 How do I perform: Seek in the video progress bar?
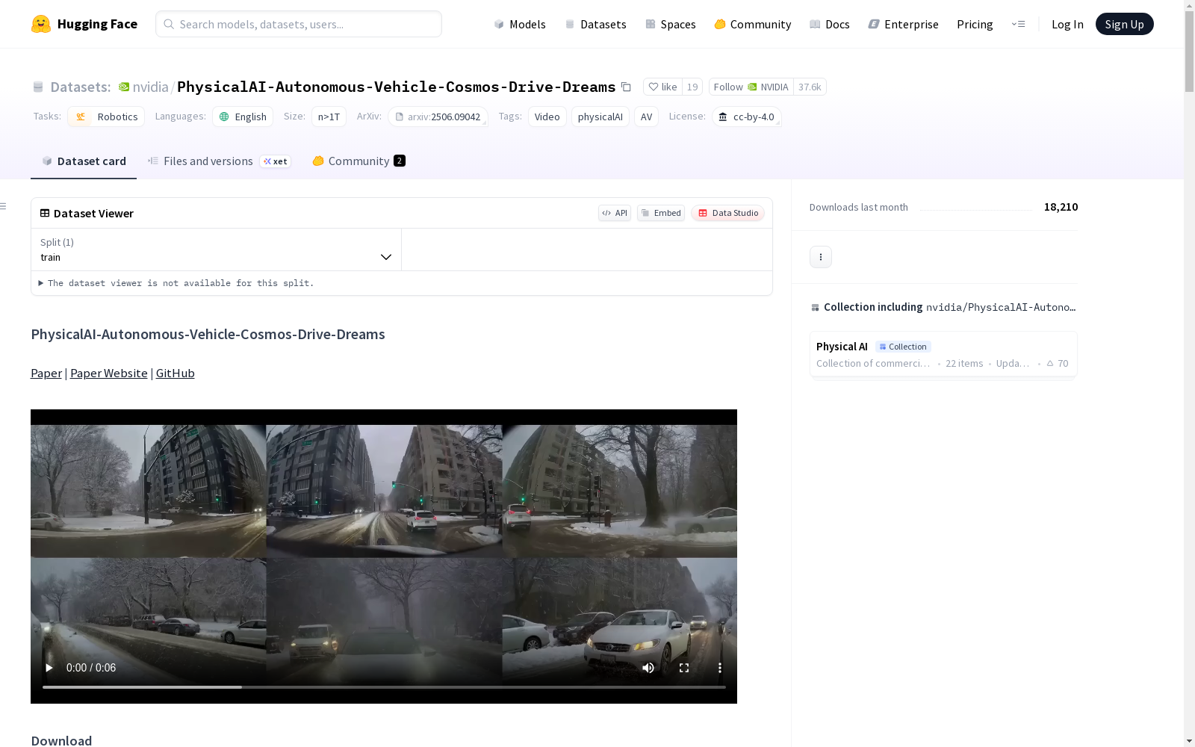pyautogui.click(x=384, y=687)
